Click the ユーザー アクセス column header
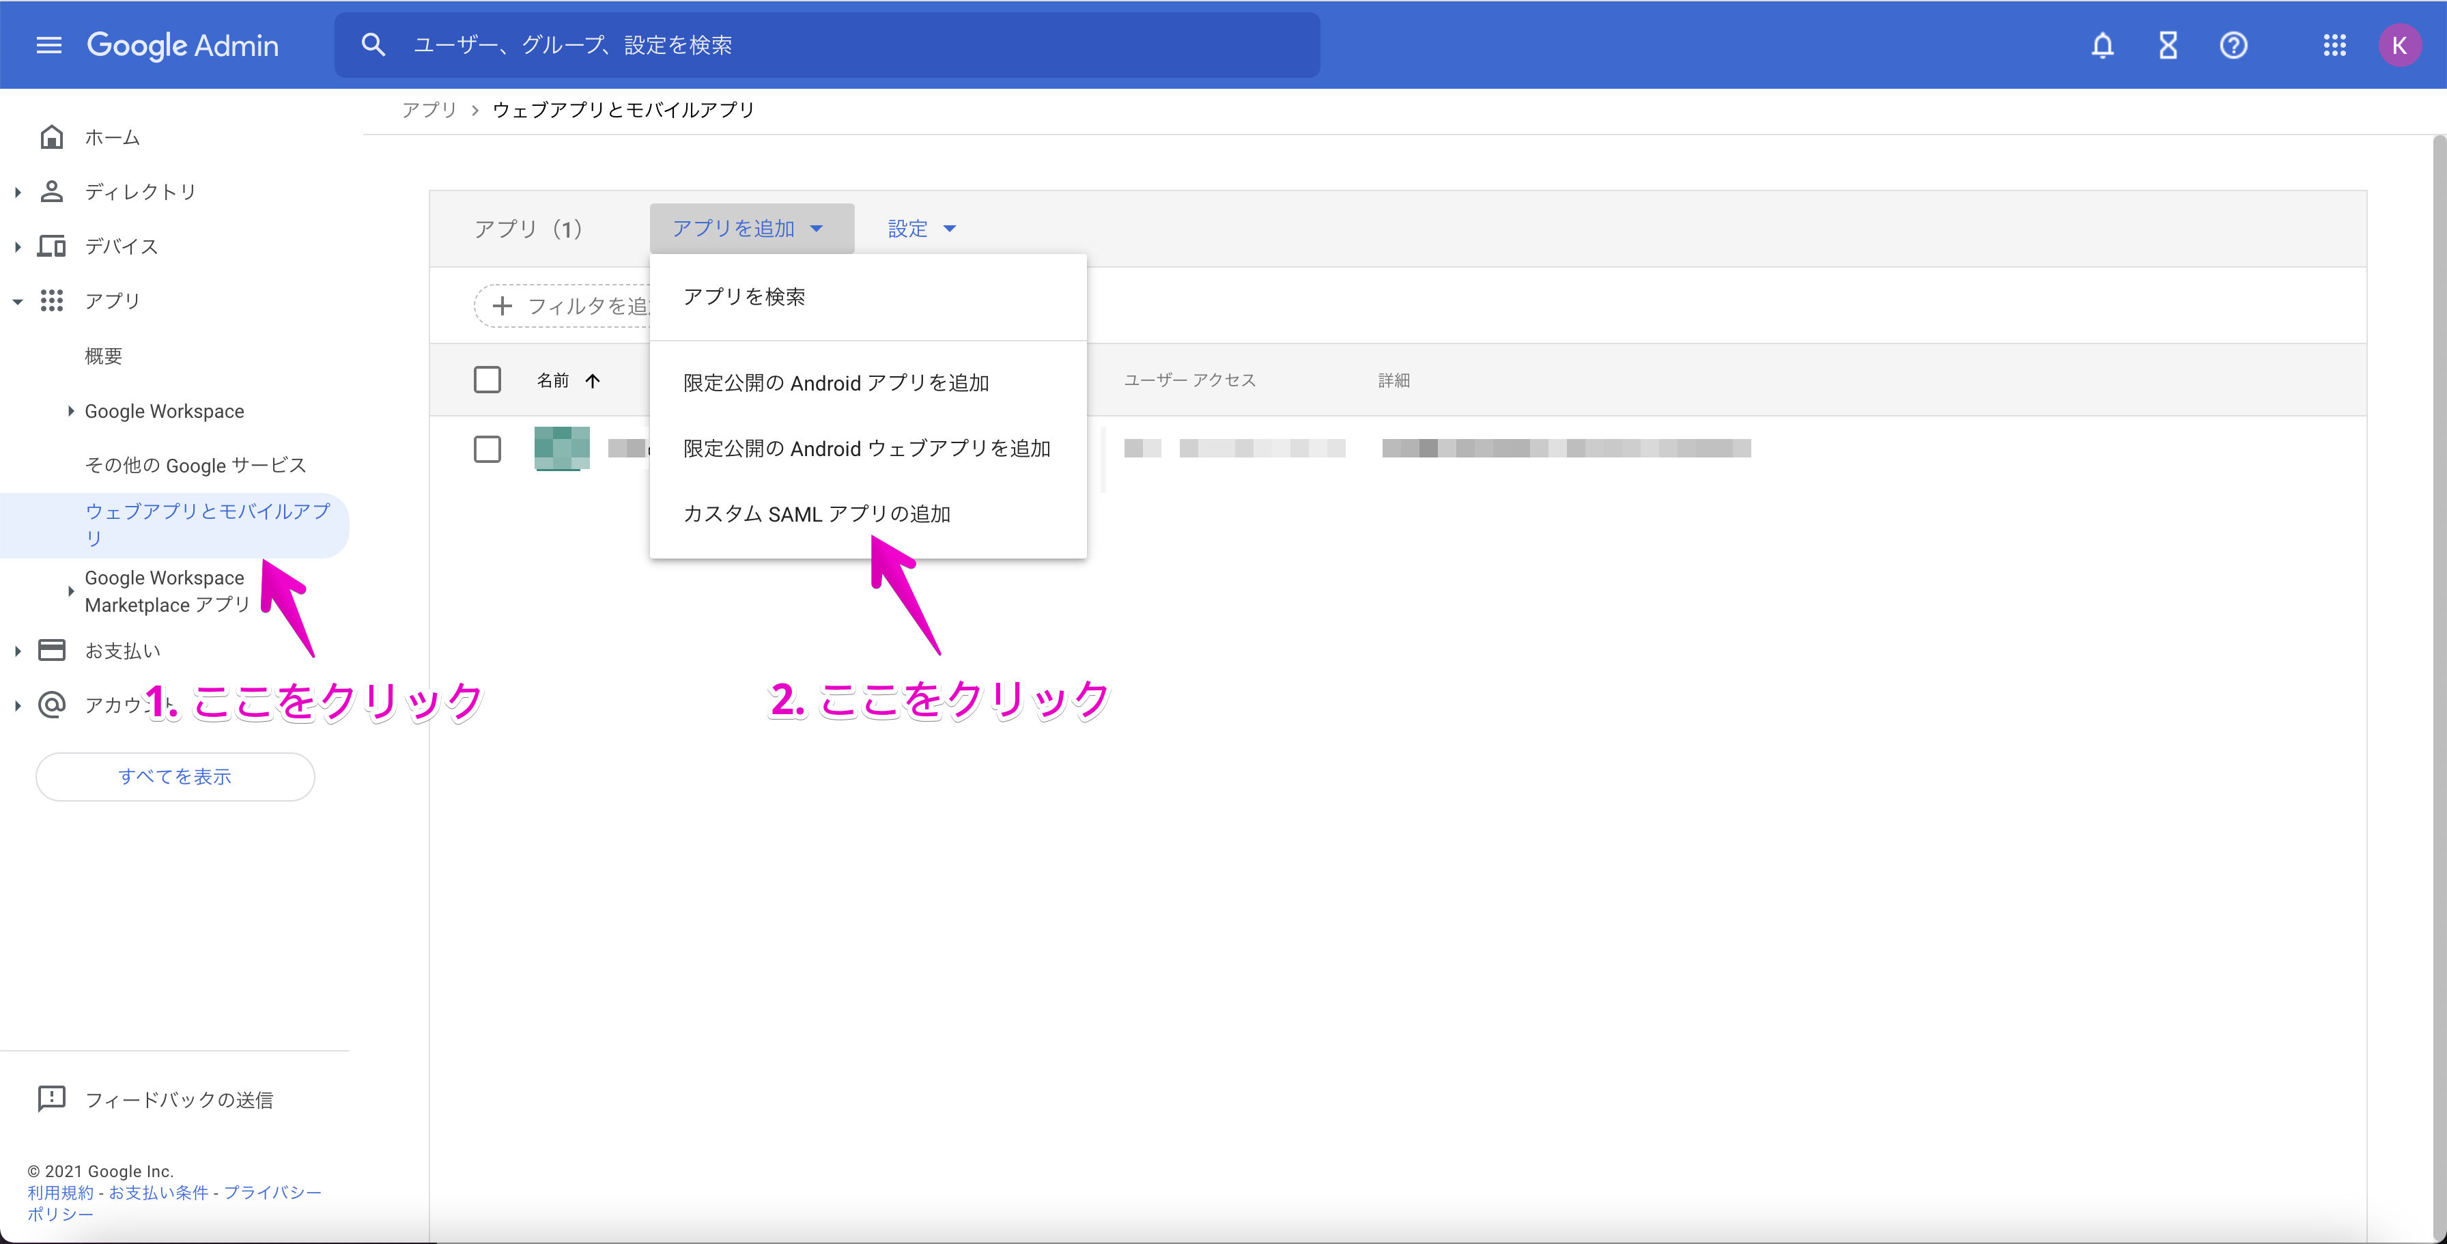2447x1244 pixels. (x=1189, y=381)
